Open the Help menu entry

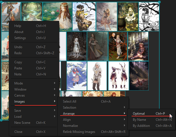point(34,26)
